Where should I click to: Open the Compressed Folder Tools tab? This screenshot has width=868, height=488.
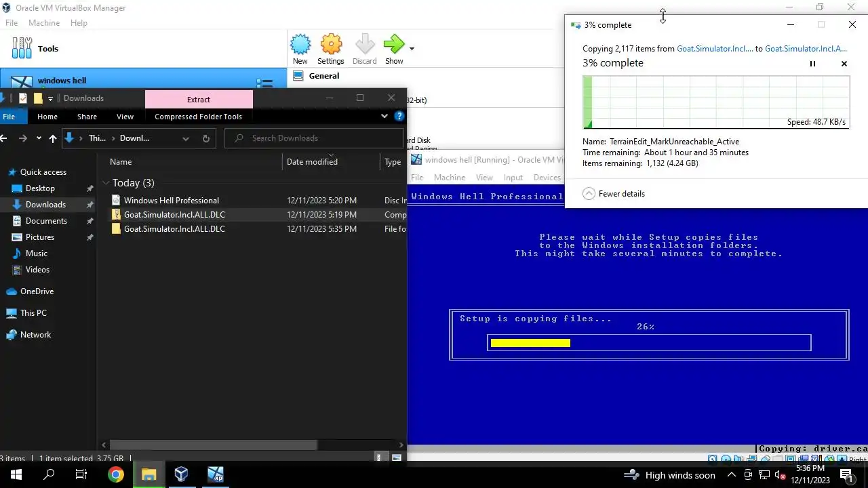point(198,117)
